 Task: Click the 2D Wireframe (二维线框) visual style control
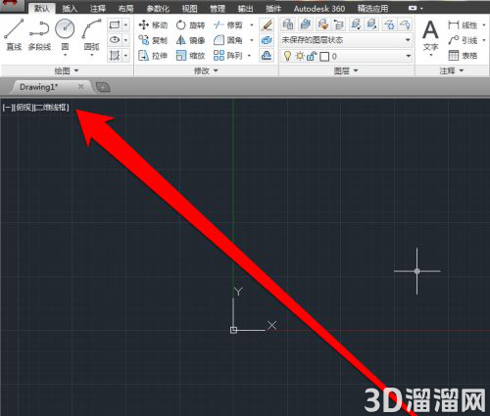(x=51, y=107)
